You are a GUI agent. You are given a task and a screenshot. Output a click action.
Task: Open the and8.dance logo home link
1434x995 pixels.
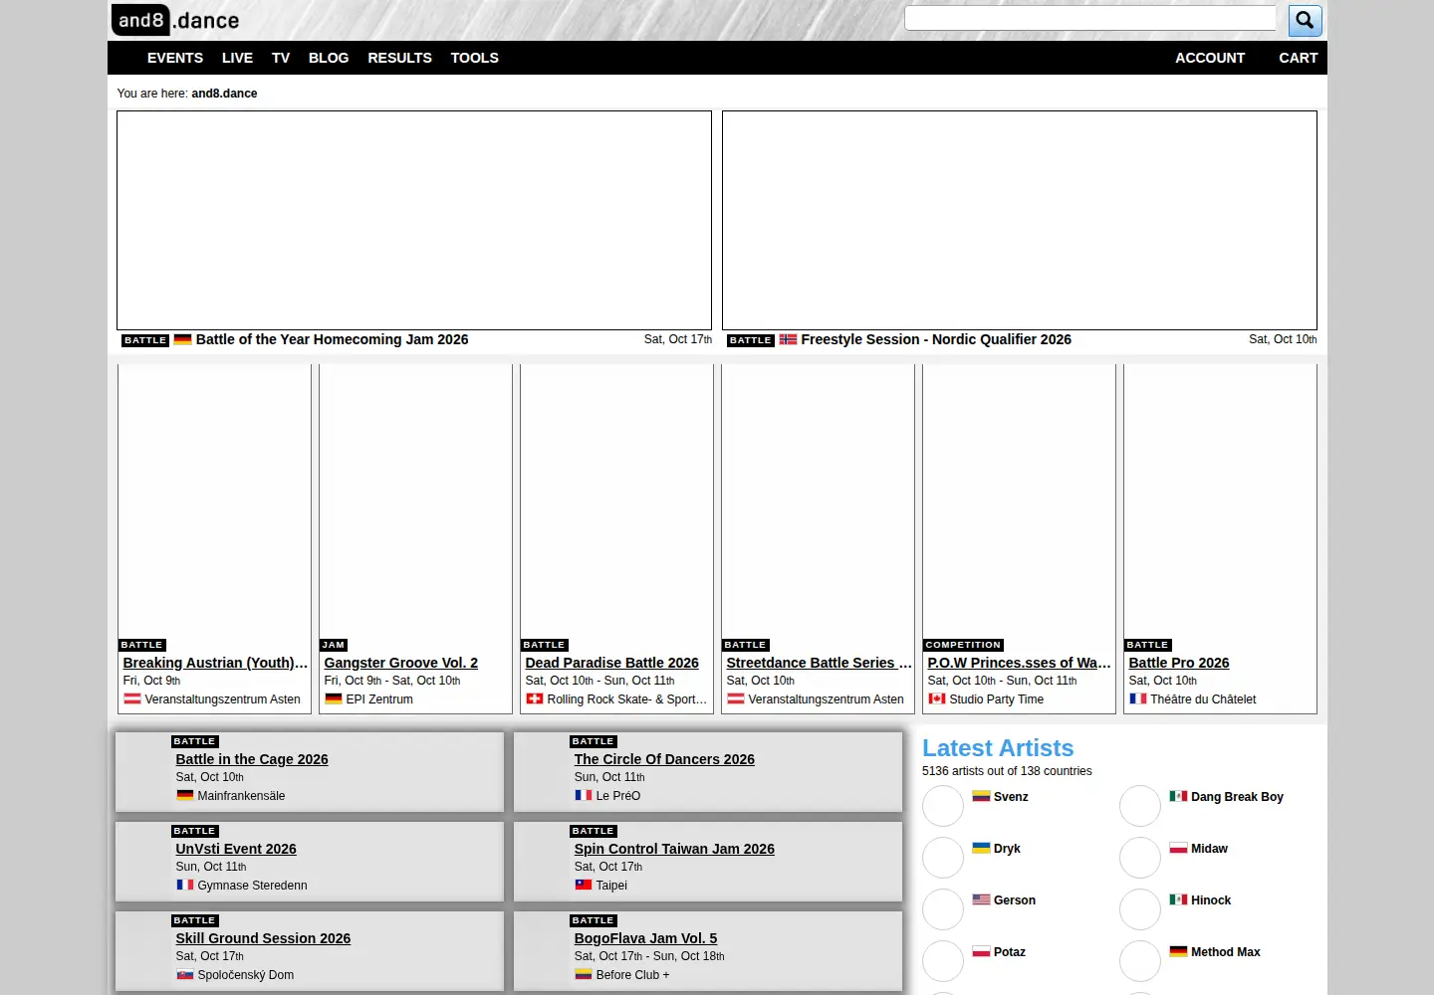click(175, 20)
